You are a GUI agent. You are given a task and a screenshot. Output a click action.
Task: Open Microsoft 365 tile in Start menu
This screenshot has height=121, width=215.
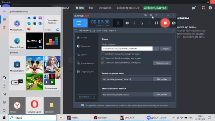tap(17, 24)
